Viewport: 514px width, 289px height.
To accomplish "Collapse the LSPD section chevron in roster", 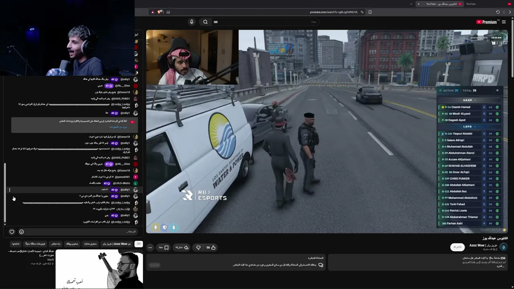I will coord(475,127).
